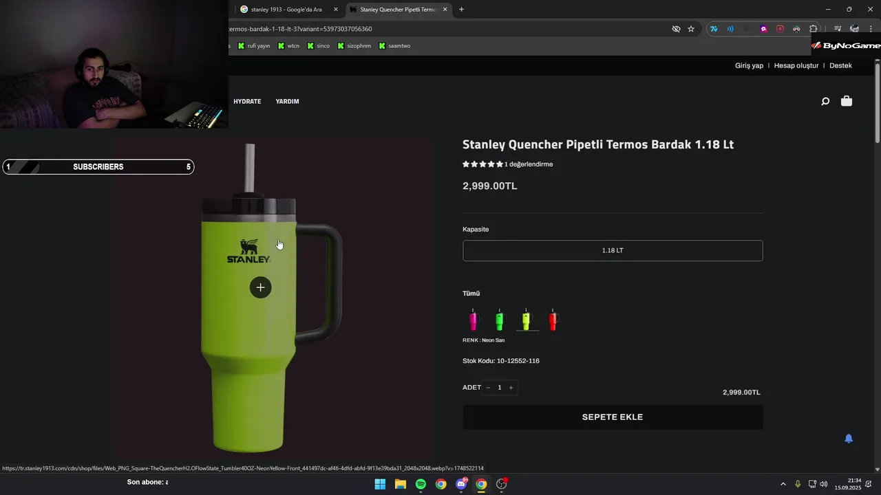
Task: Open the rufi yayın bookmark
Action: 254,46
